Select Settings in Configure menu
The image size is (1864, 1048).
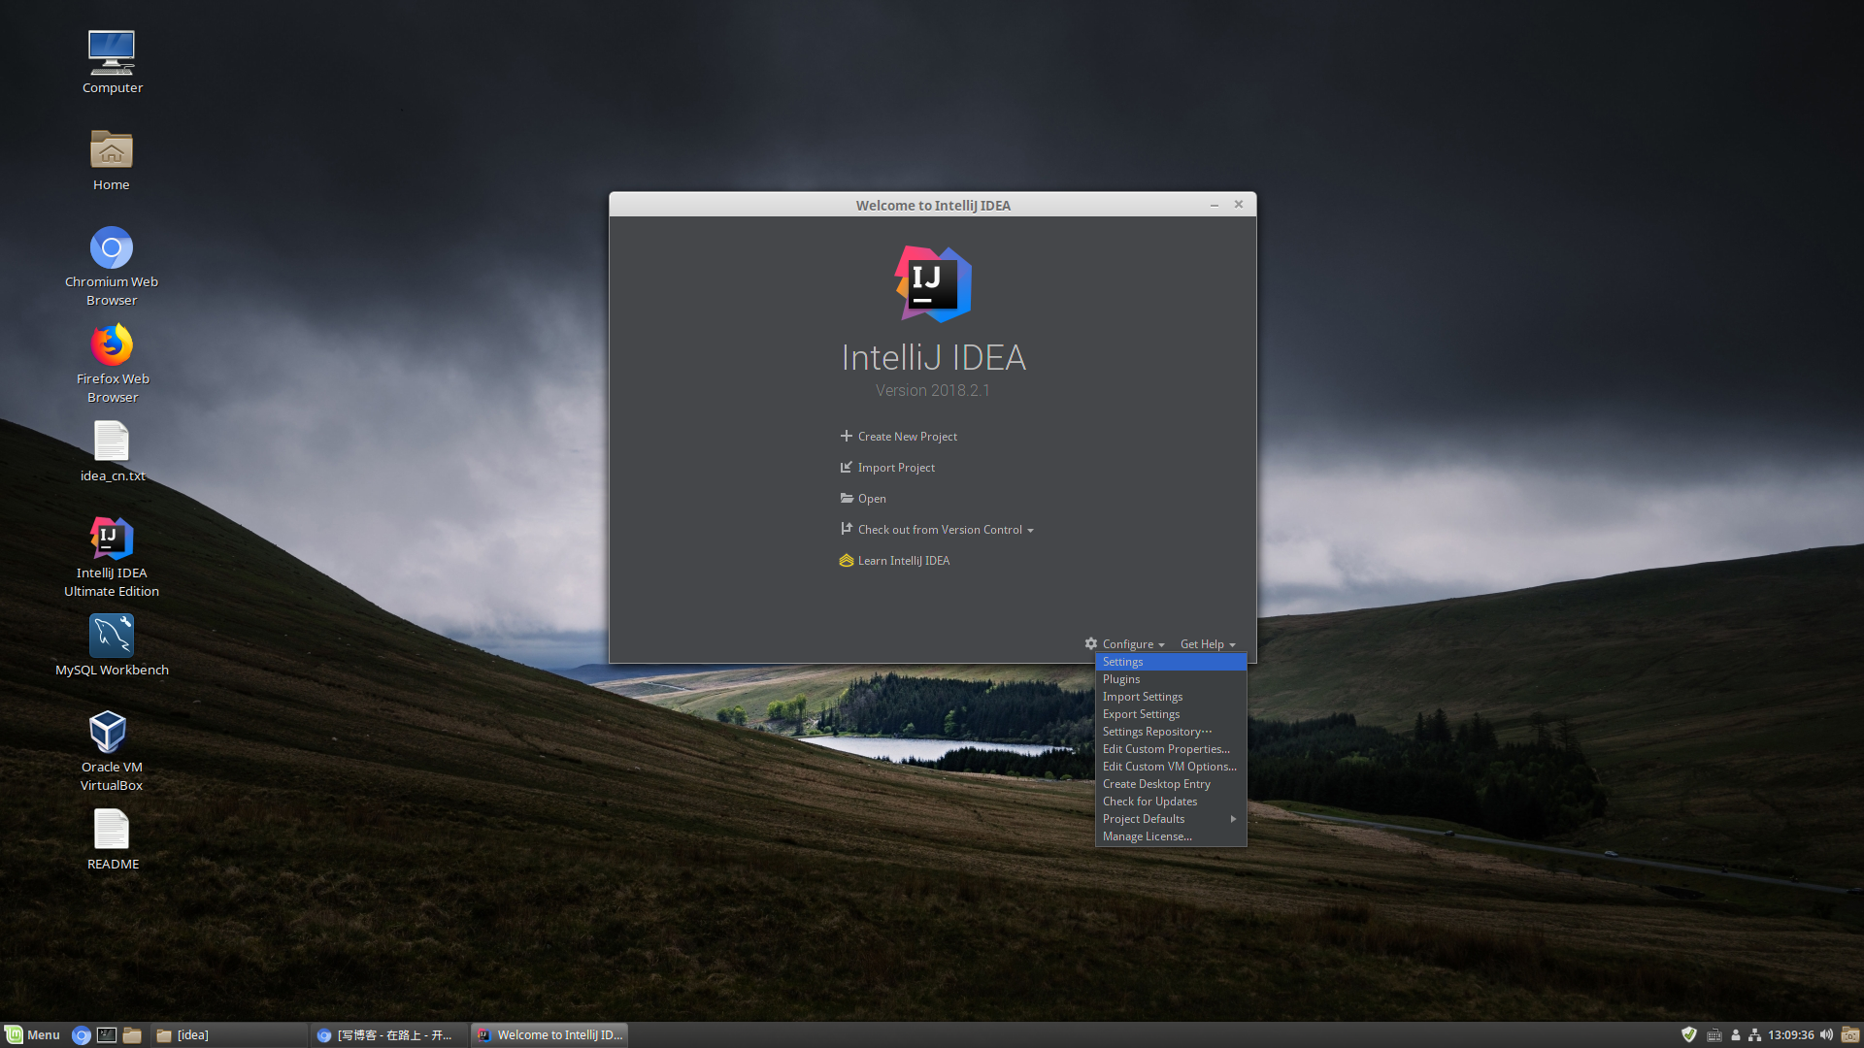[x=1171, y=662]
